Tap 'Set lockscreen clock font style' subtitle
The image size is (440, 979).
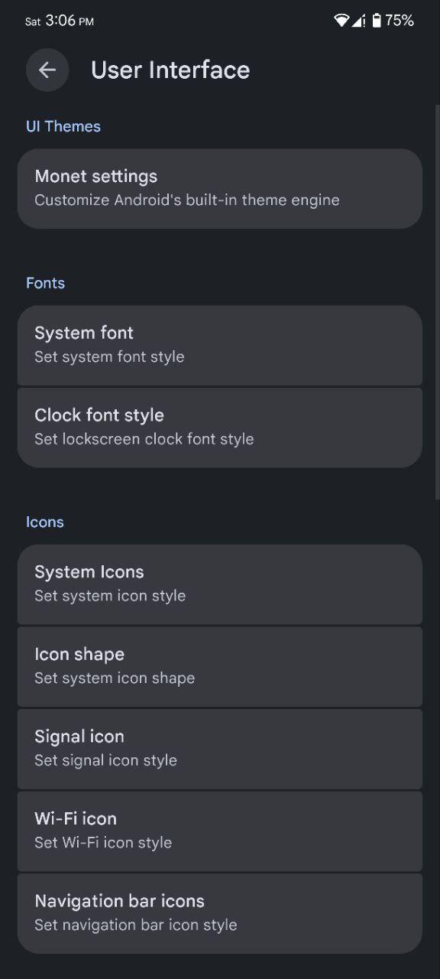pyautogui.click(x=144, y=439)
